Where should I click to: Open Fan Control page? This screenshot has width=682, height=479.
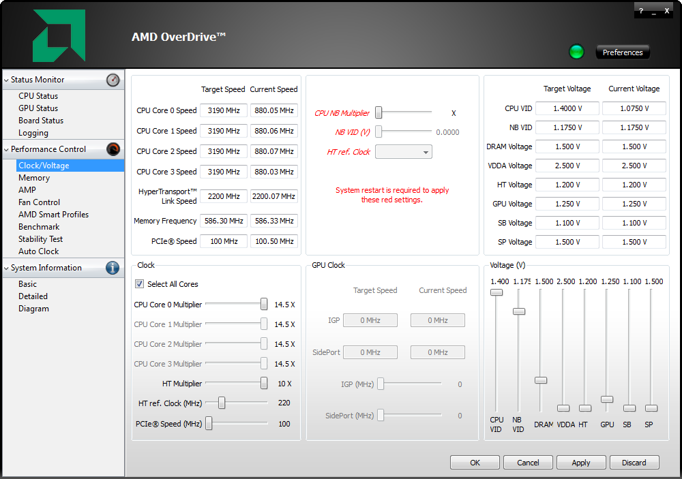(39, 202)
